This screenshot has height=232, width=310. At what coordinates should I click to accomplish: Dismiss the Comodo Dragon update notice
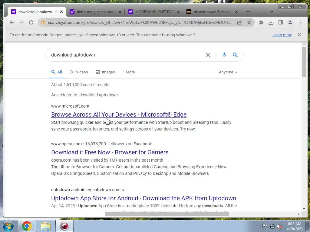(x=299, y=35)
